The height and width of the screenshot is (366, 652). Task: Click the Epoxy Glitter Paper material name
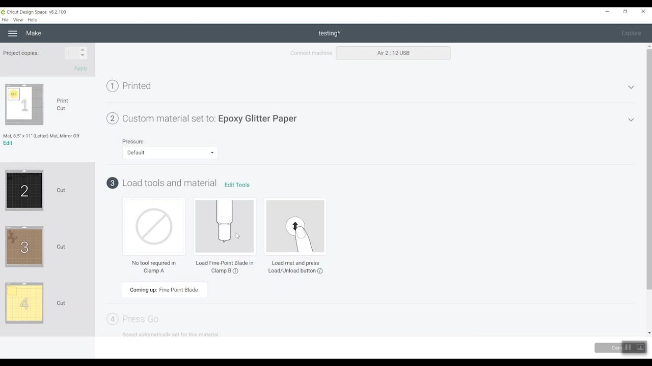pyautogui.click(x=257, y=118)
